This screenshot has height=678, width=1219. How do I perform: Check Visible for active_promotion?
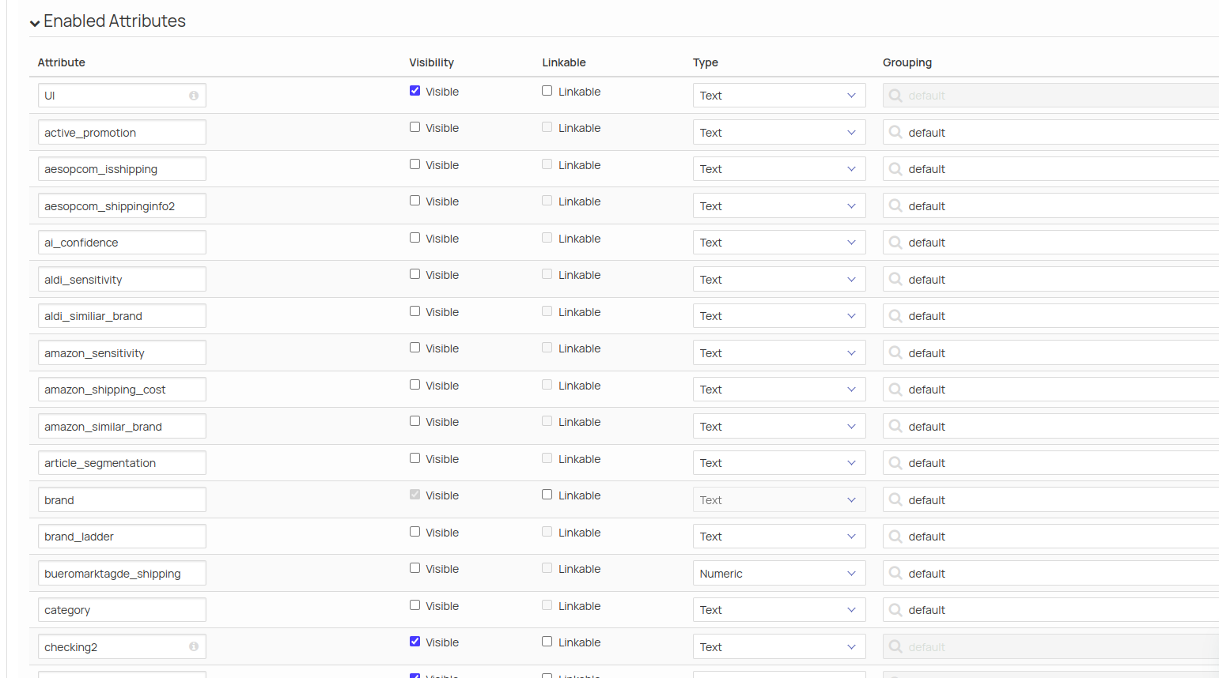(x=415, y=127)
